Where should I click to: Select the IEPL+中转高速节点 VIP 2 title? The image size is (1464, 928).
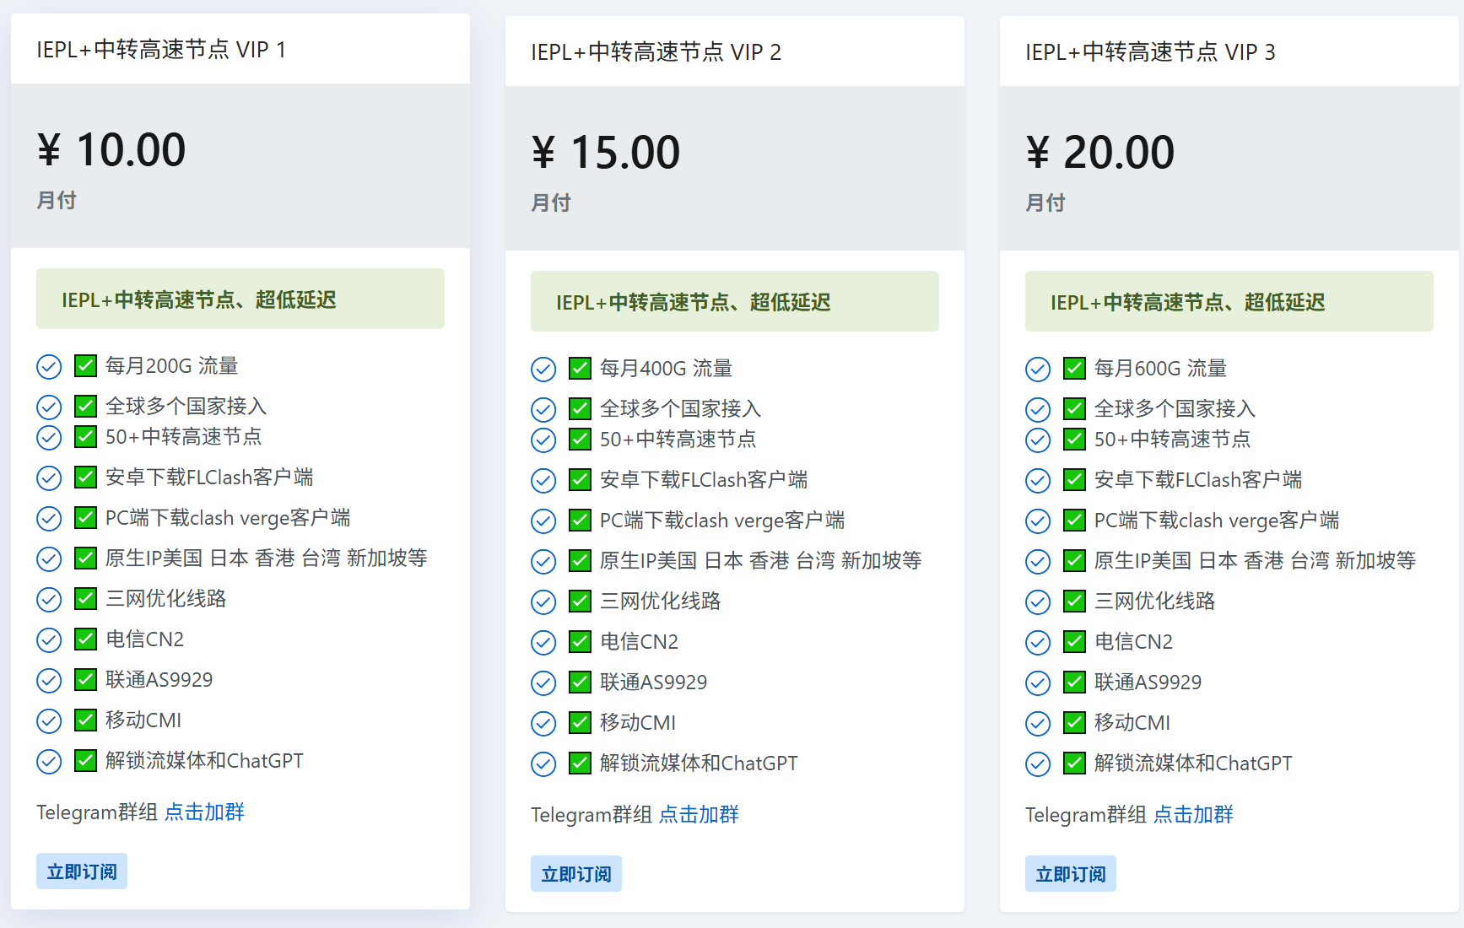click(x=656, y=52)
